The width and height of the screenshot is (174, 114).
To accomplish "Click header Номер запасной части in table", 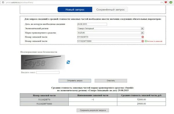I will coord(44,96).
